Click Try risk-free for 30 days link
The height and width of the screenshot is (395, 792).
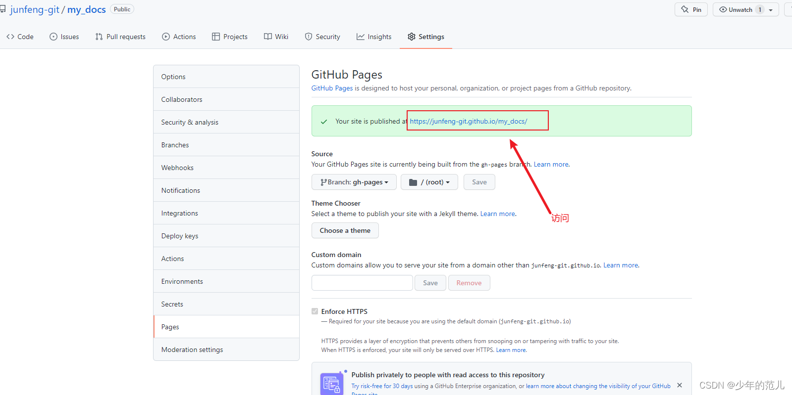click(382, 386)
